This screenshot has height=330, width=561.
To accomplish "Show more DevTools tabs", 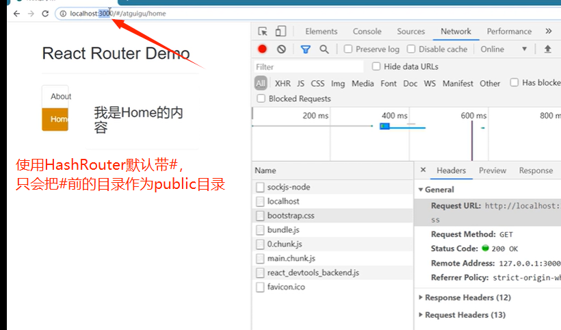I will click(x=549, y=31).
